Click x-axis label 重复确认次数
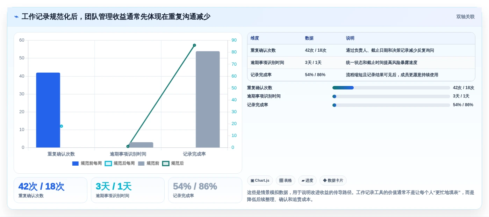 (61, 154)
